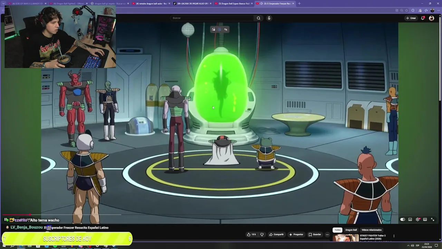442x249 pixels.
Task: Show hidden system tray icons chevron
Action: point(408,246)
